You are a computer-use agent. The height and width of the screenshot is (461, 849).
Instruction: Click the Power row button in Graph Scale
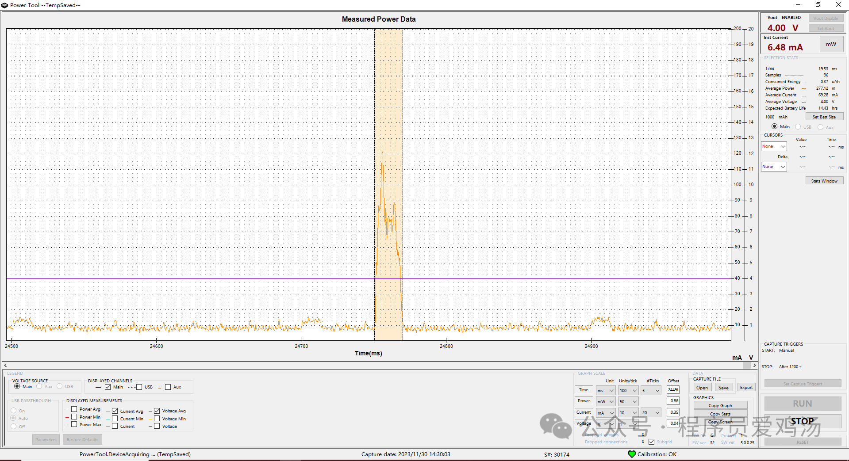pyautogui.click(x=584, y=401)
